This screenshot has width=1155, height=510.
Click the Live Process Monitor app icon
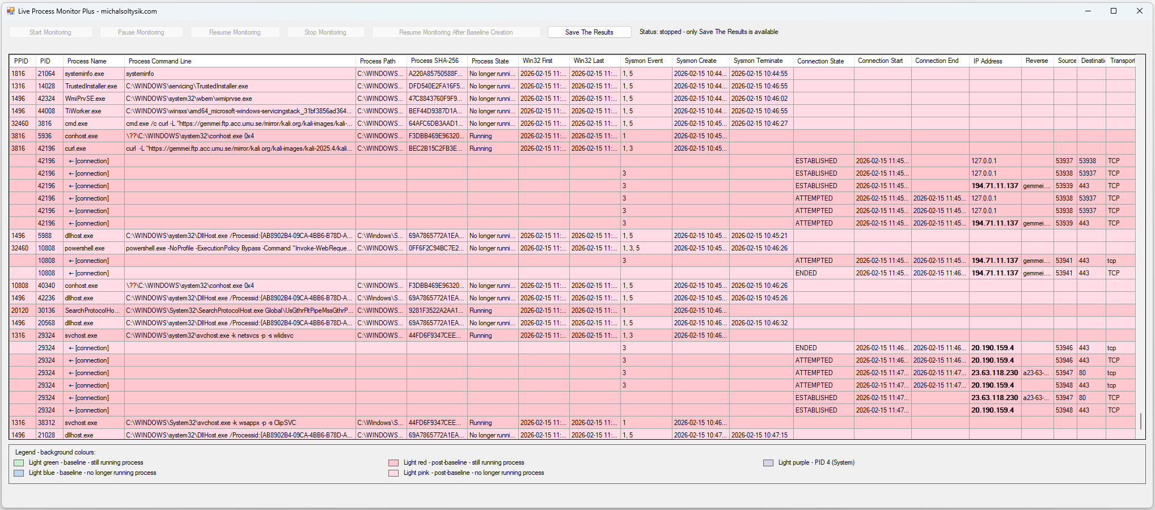[x=10, y=11]
